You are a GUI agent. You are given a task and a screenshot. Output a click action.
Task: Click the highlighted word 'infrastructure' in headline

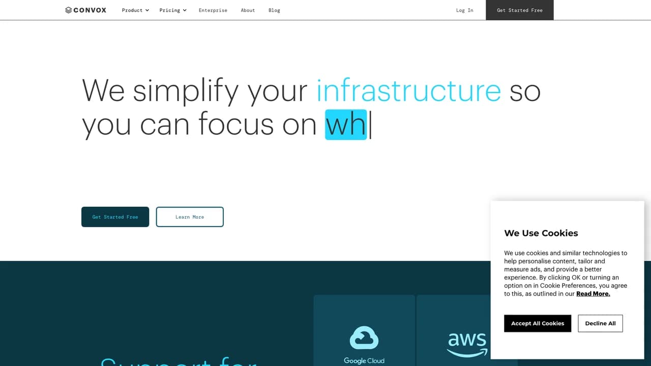click(408, 90)
